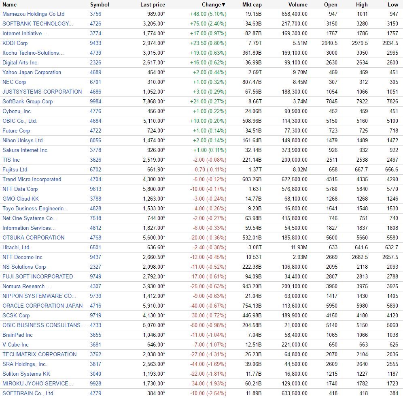Screen dimensions: 403x398
Task: Sort by Last price column header
Action: tap(153, 4)
